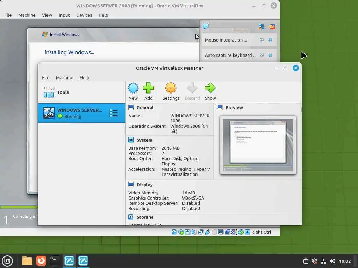The height and width of the screenshot is (268, 358).
Task: Click the VM preview thumbnail image
Action: [258, 145]
